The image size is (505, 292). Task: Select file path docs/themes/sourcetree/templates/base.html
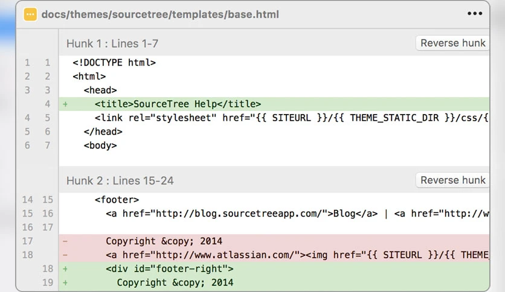click(x=160, y=14)
